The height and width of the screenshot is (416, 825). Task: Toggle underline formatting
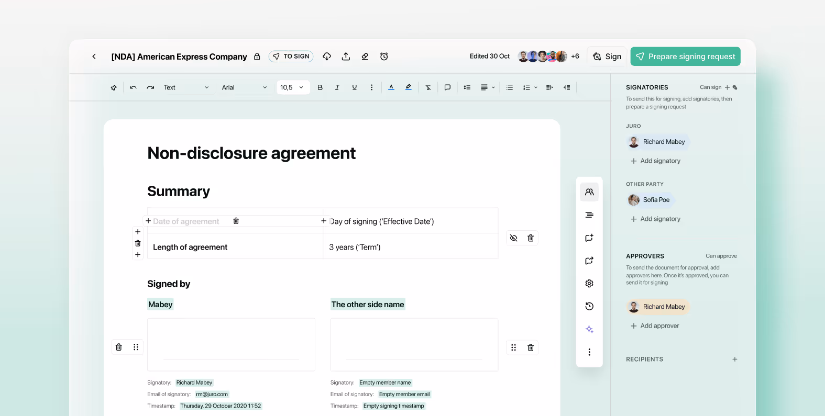[355, 87]
